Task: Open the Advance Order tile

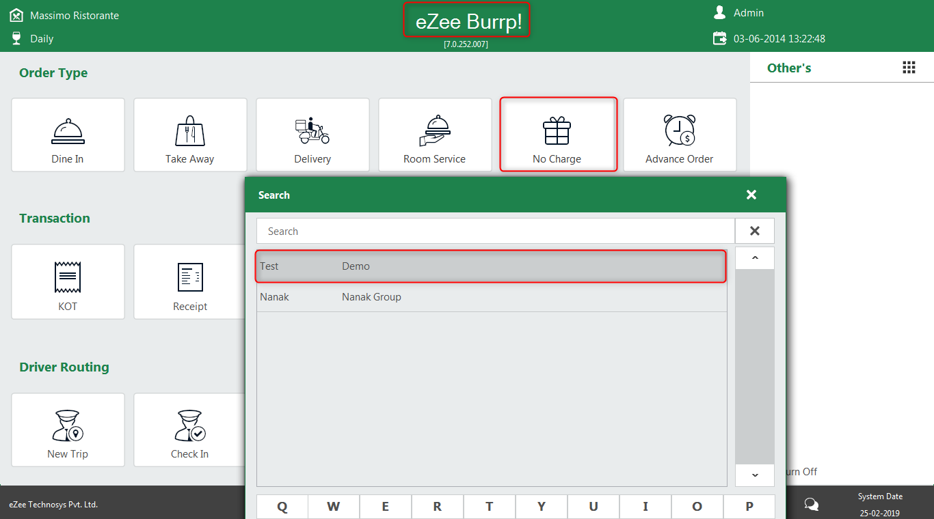Action: [680, 135]
